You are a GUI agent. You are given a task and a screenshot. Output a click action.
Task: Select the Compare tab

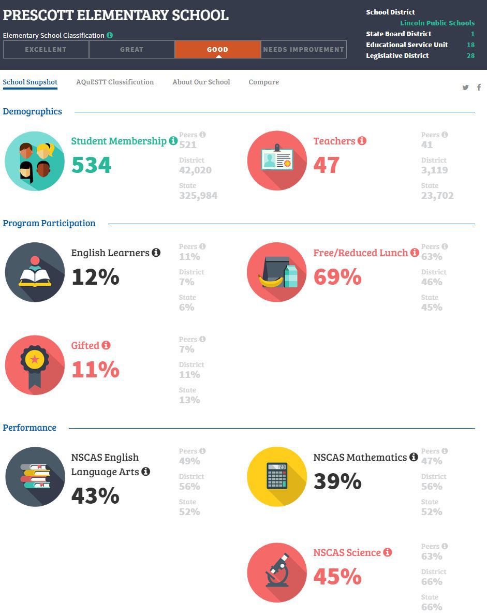tap(264, 82)
